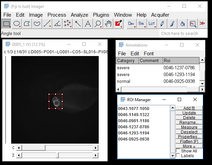Expand More » options in ROI Manager
The width and height of the screenshot is (212, 165).
tap(189, 146)
